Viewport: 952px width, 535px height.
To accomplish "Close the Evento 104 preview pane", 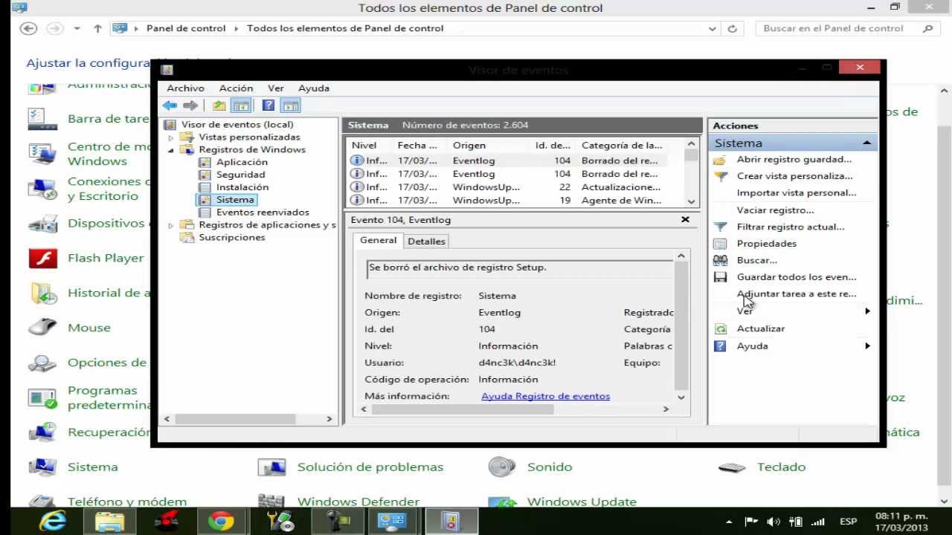I will [685, 220].
